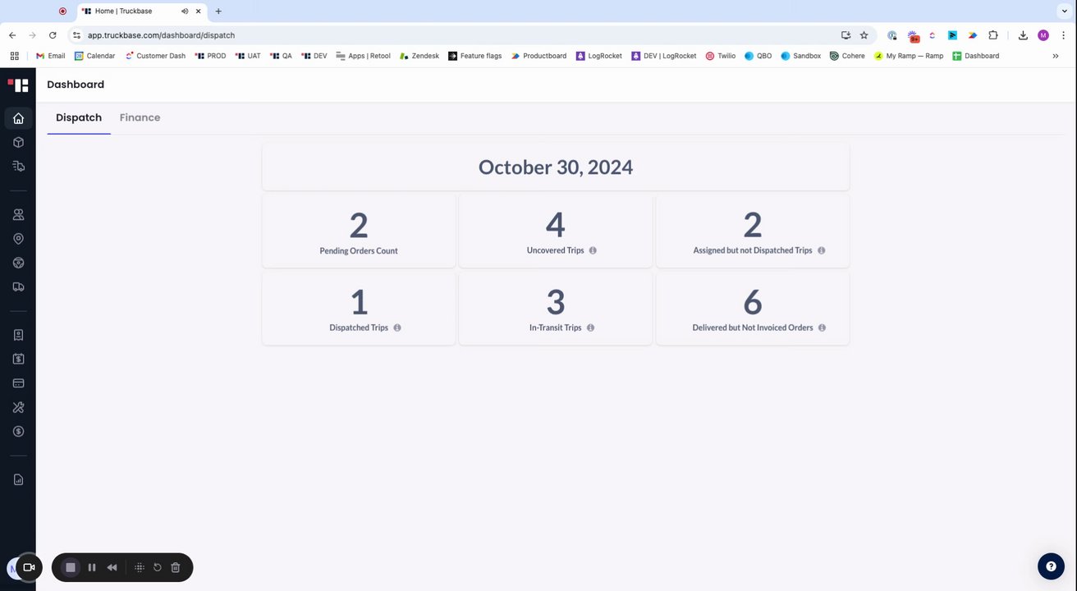Open the Zendesk bookmark
The height and width of the screenshot is (591, 1077).
(x=419, y=56)
